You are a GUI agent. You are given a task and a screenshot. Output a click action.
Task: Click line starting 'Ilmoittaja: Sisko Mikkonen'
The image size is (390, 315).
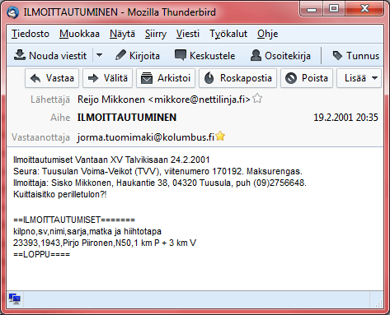(x=160, y=183)
